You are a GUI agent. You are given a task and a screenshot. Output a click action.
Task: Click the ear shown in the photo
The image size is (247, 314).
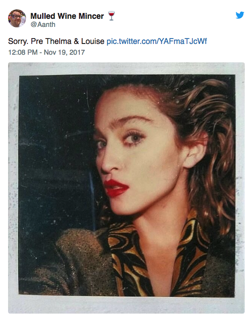tap(194, 152)
